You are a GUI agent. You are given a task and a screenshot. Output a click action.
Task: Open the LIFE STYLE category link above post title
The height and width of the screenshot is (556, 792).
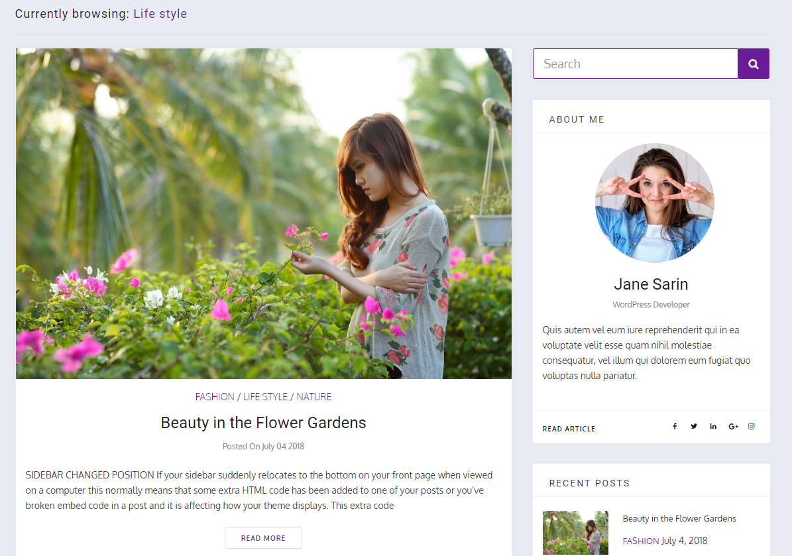(265, 397)
